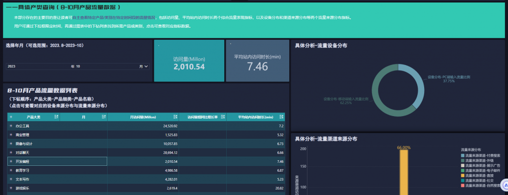Expand the 图像与设计 row
Screen dimensions: 508x195
tap(11, 143)
